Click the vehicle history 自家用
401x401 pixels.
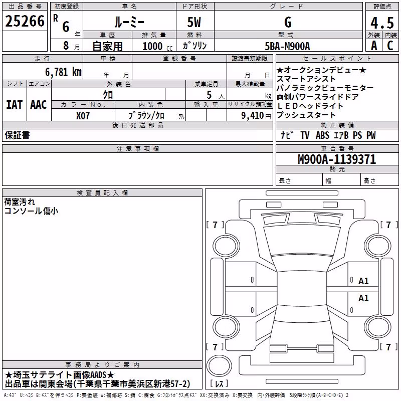point(107,46)
